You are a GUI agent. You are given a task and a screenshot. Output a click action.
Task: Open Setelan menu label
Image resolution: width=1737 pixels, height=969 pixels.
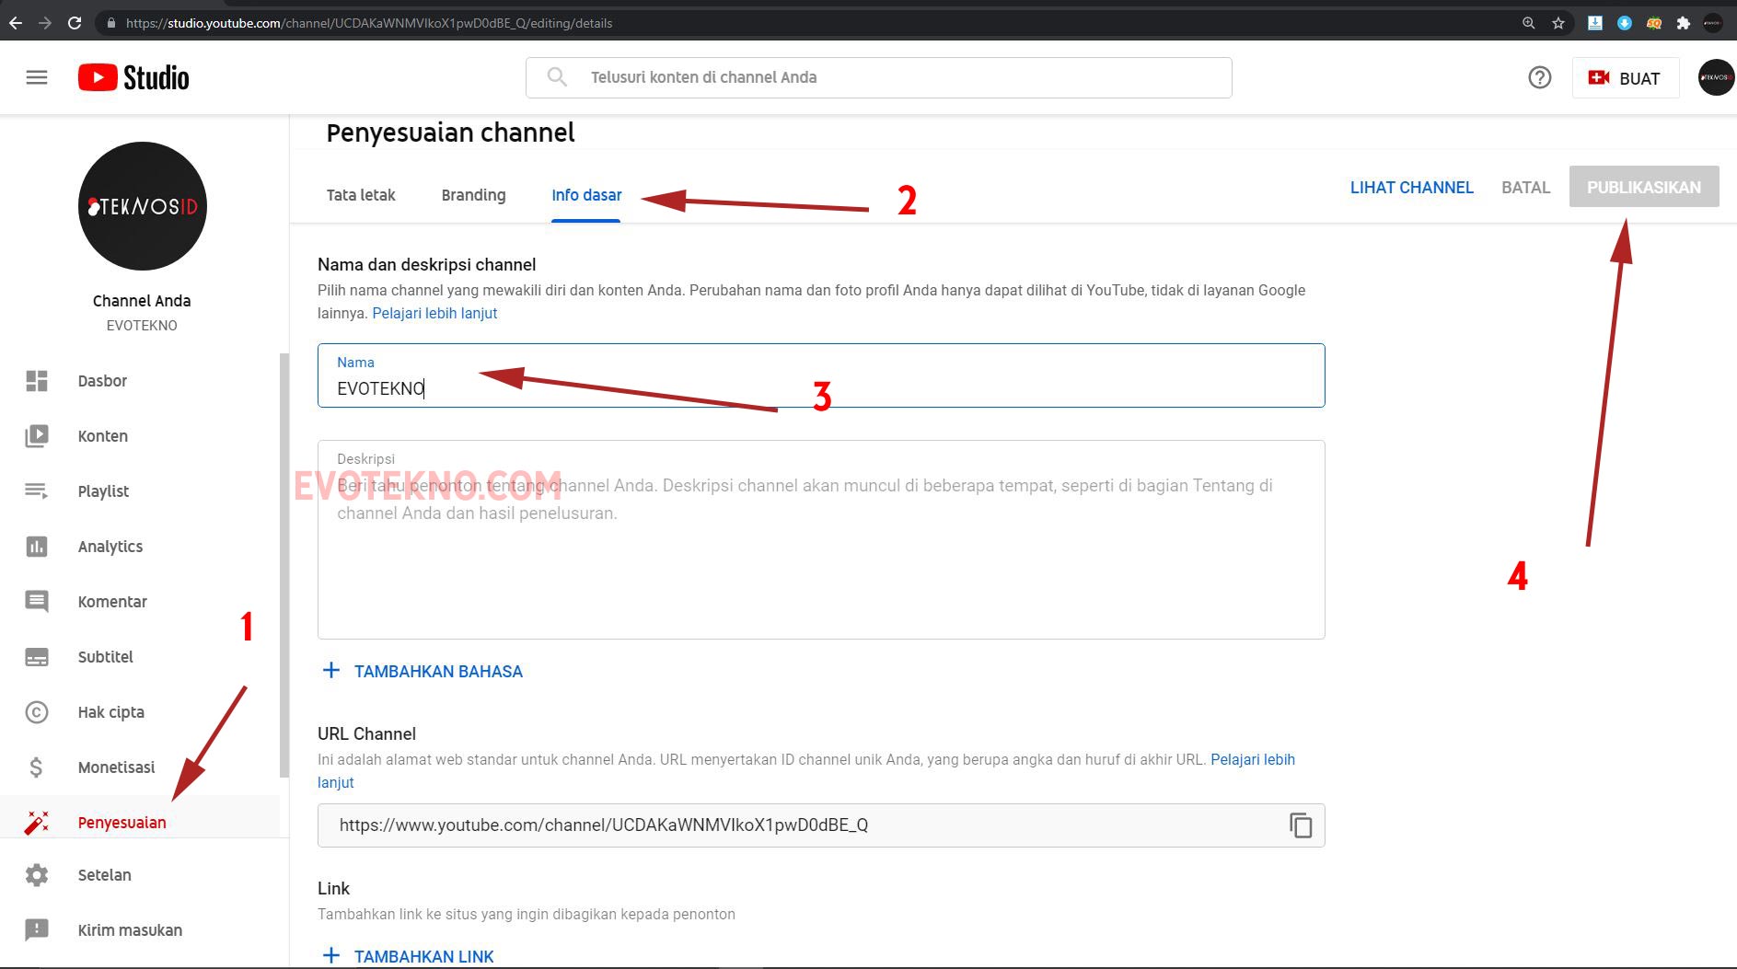coord(104,875)
